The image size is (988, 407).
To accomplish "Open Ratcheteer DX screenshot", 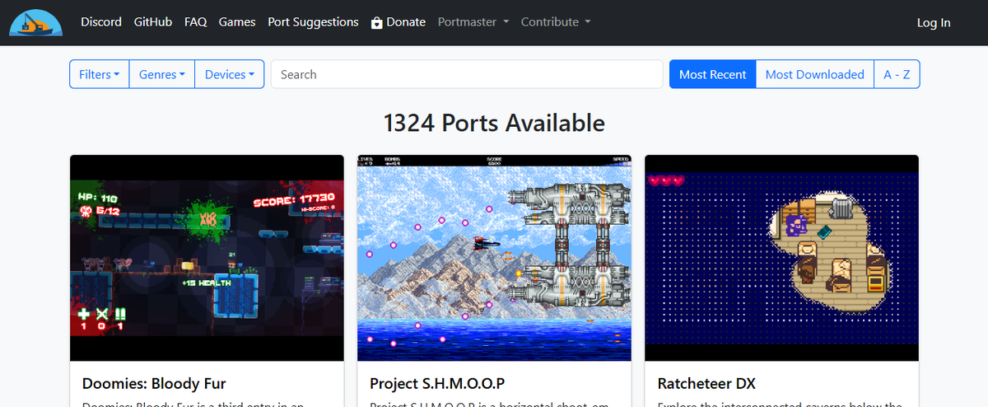I will coord(781,258).
